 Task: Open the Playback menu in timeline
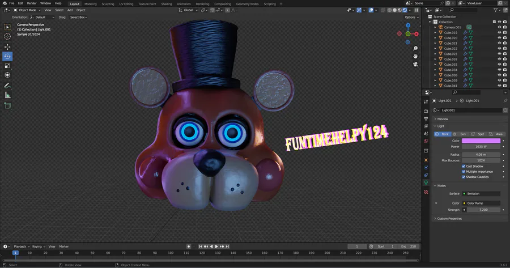pyautogui.click(x=22, y=246)
